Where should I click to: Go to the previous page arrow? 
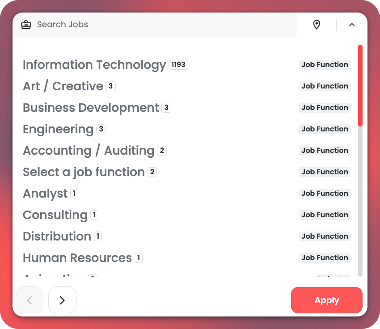(30, 300)
